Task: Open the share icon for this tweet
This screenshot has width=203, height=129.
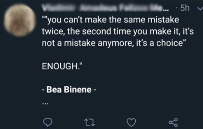Action: 173,122
